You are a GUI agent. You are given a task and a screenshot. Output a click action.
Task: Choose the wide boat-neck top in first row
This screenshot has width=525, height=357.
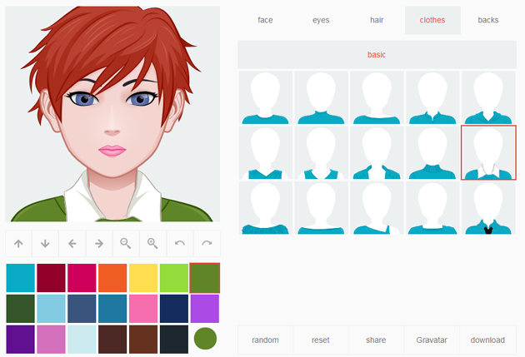377,97
